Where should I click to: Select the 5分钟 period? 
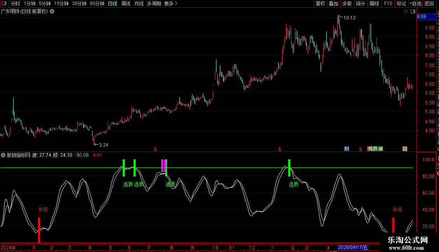[45, 3]
